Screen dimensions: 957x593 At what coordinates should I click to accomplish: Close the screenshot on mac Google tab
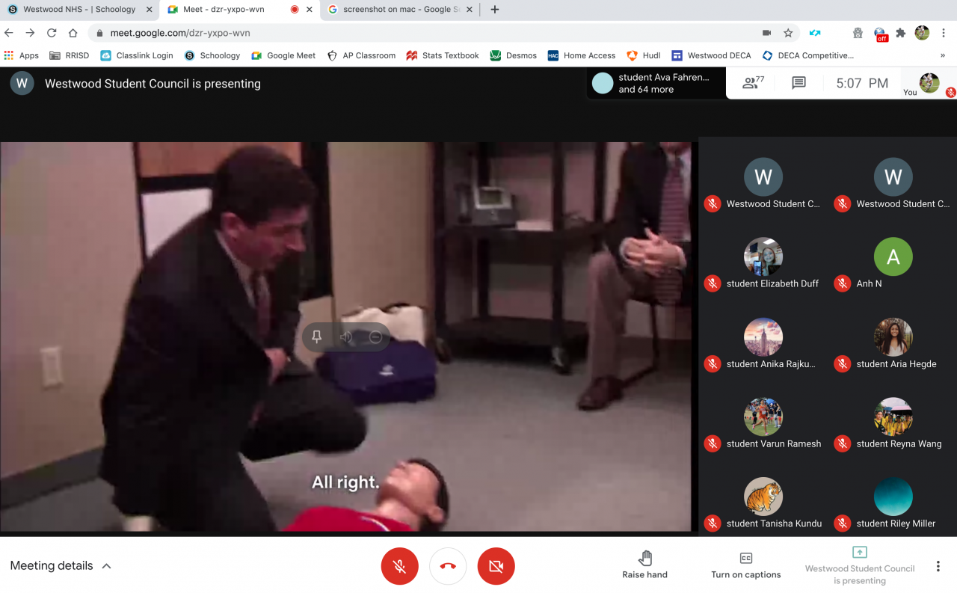[470, 10]
